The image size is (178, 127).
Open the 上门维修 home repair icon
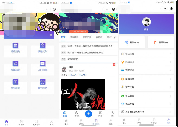[x=43, y=64]
